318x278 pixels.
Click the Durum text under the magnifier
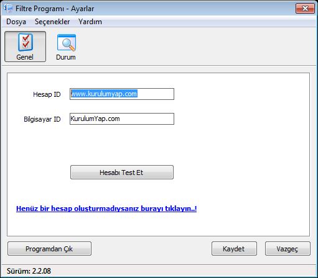coord(66,57)
